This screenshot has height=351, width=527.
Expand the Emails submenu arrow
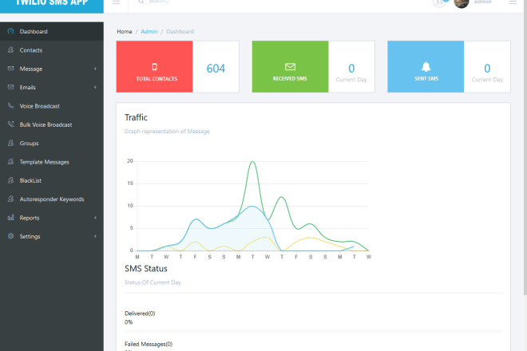click(x=96, y=87)
